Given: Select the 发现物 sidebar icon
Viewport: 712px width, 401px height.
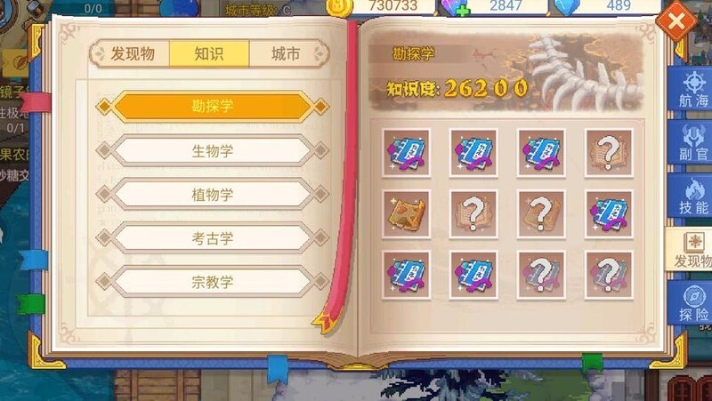Looking at the screenshot, I should (x=691, y=250).
